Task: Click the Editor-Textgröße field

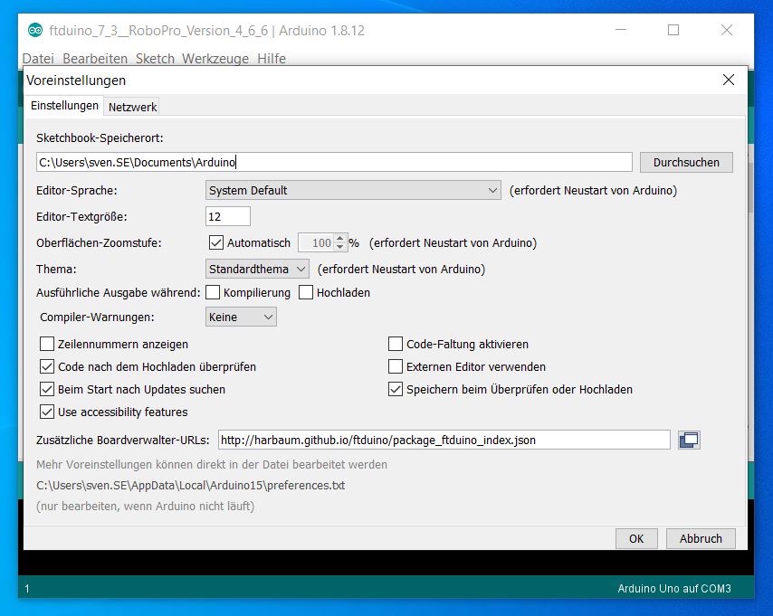Action: (228, 216)
